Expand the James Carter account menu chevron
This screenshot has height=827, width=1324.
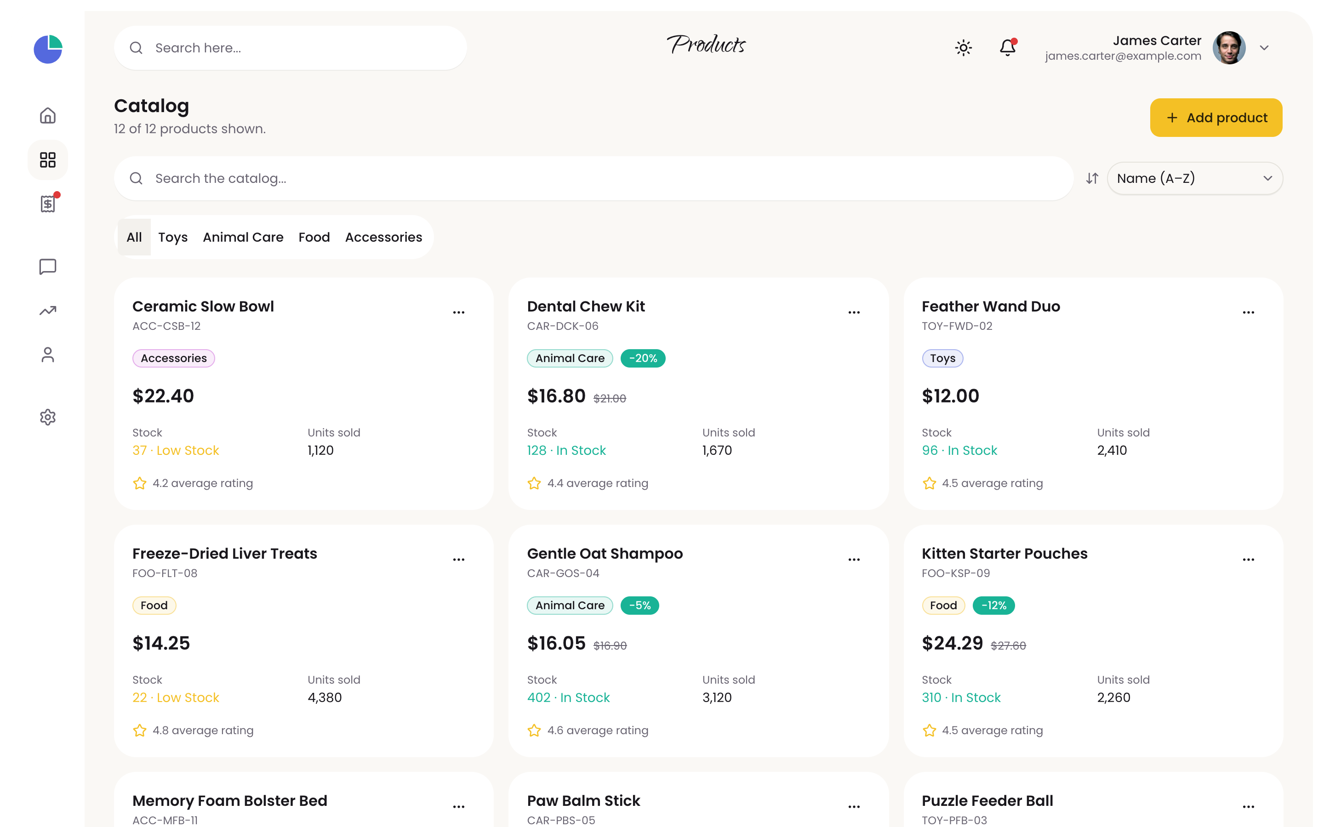1264,48
